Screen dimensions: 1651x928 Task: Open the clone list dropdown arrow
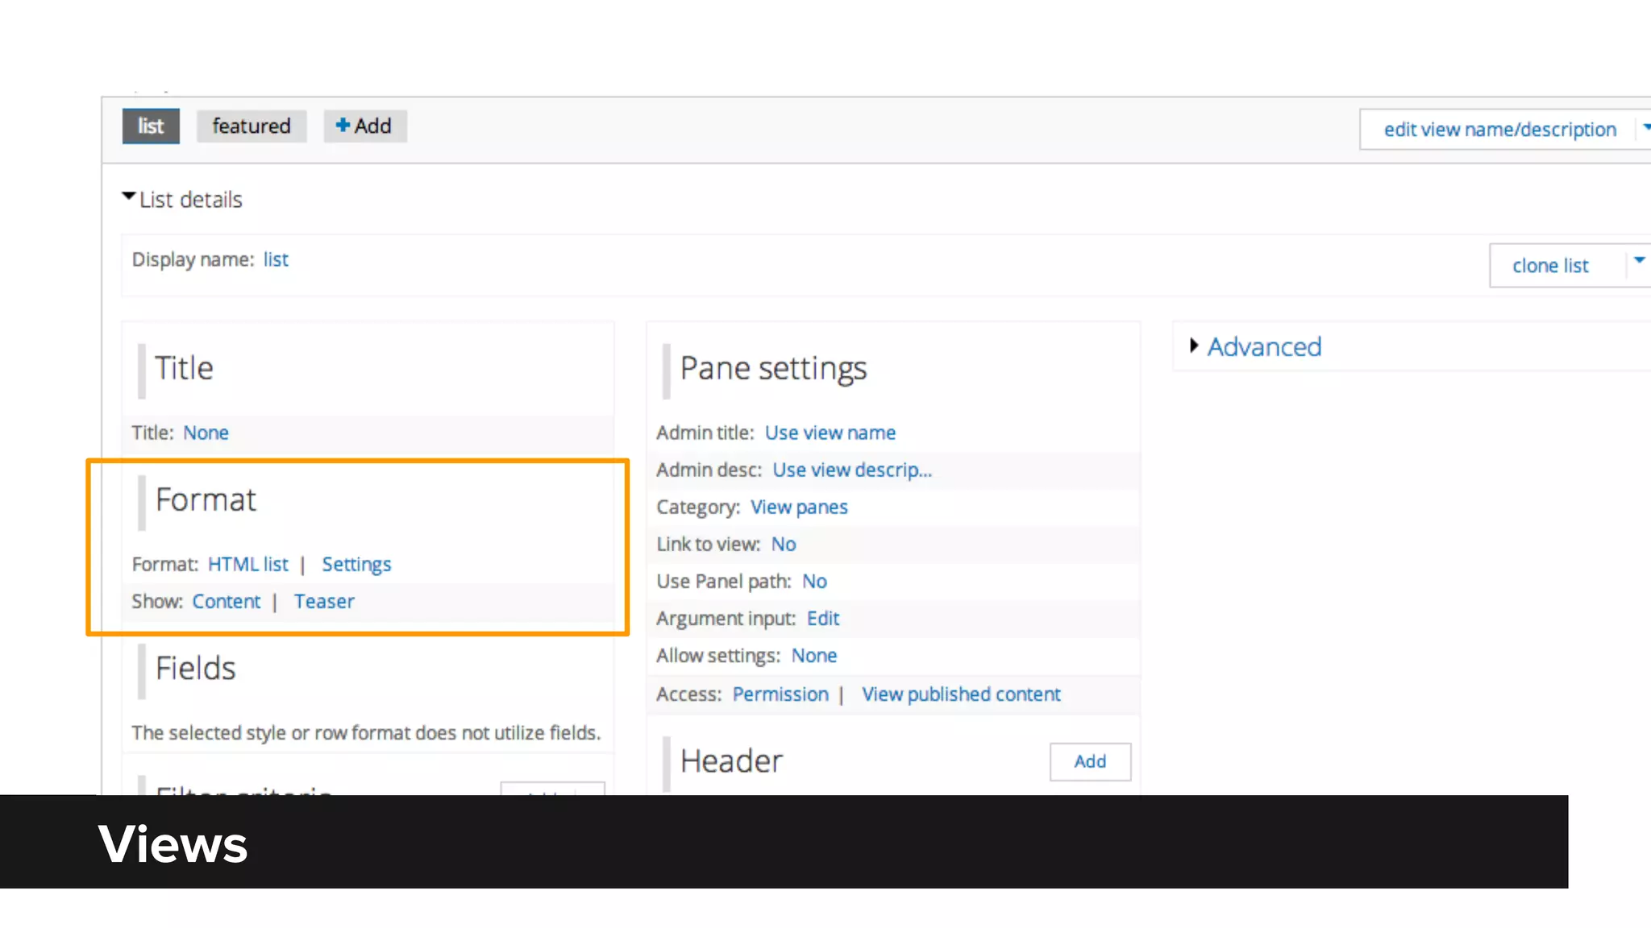coord(1639,261)
